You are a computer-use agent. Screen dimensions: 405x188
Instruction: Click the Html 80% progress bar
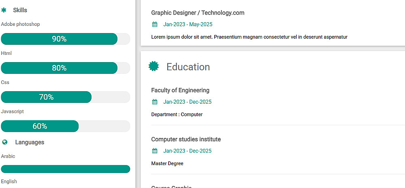click(x=59, y=68)
